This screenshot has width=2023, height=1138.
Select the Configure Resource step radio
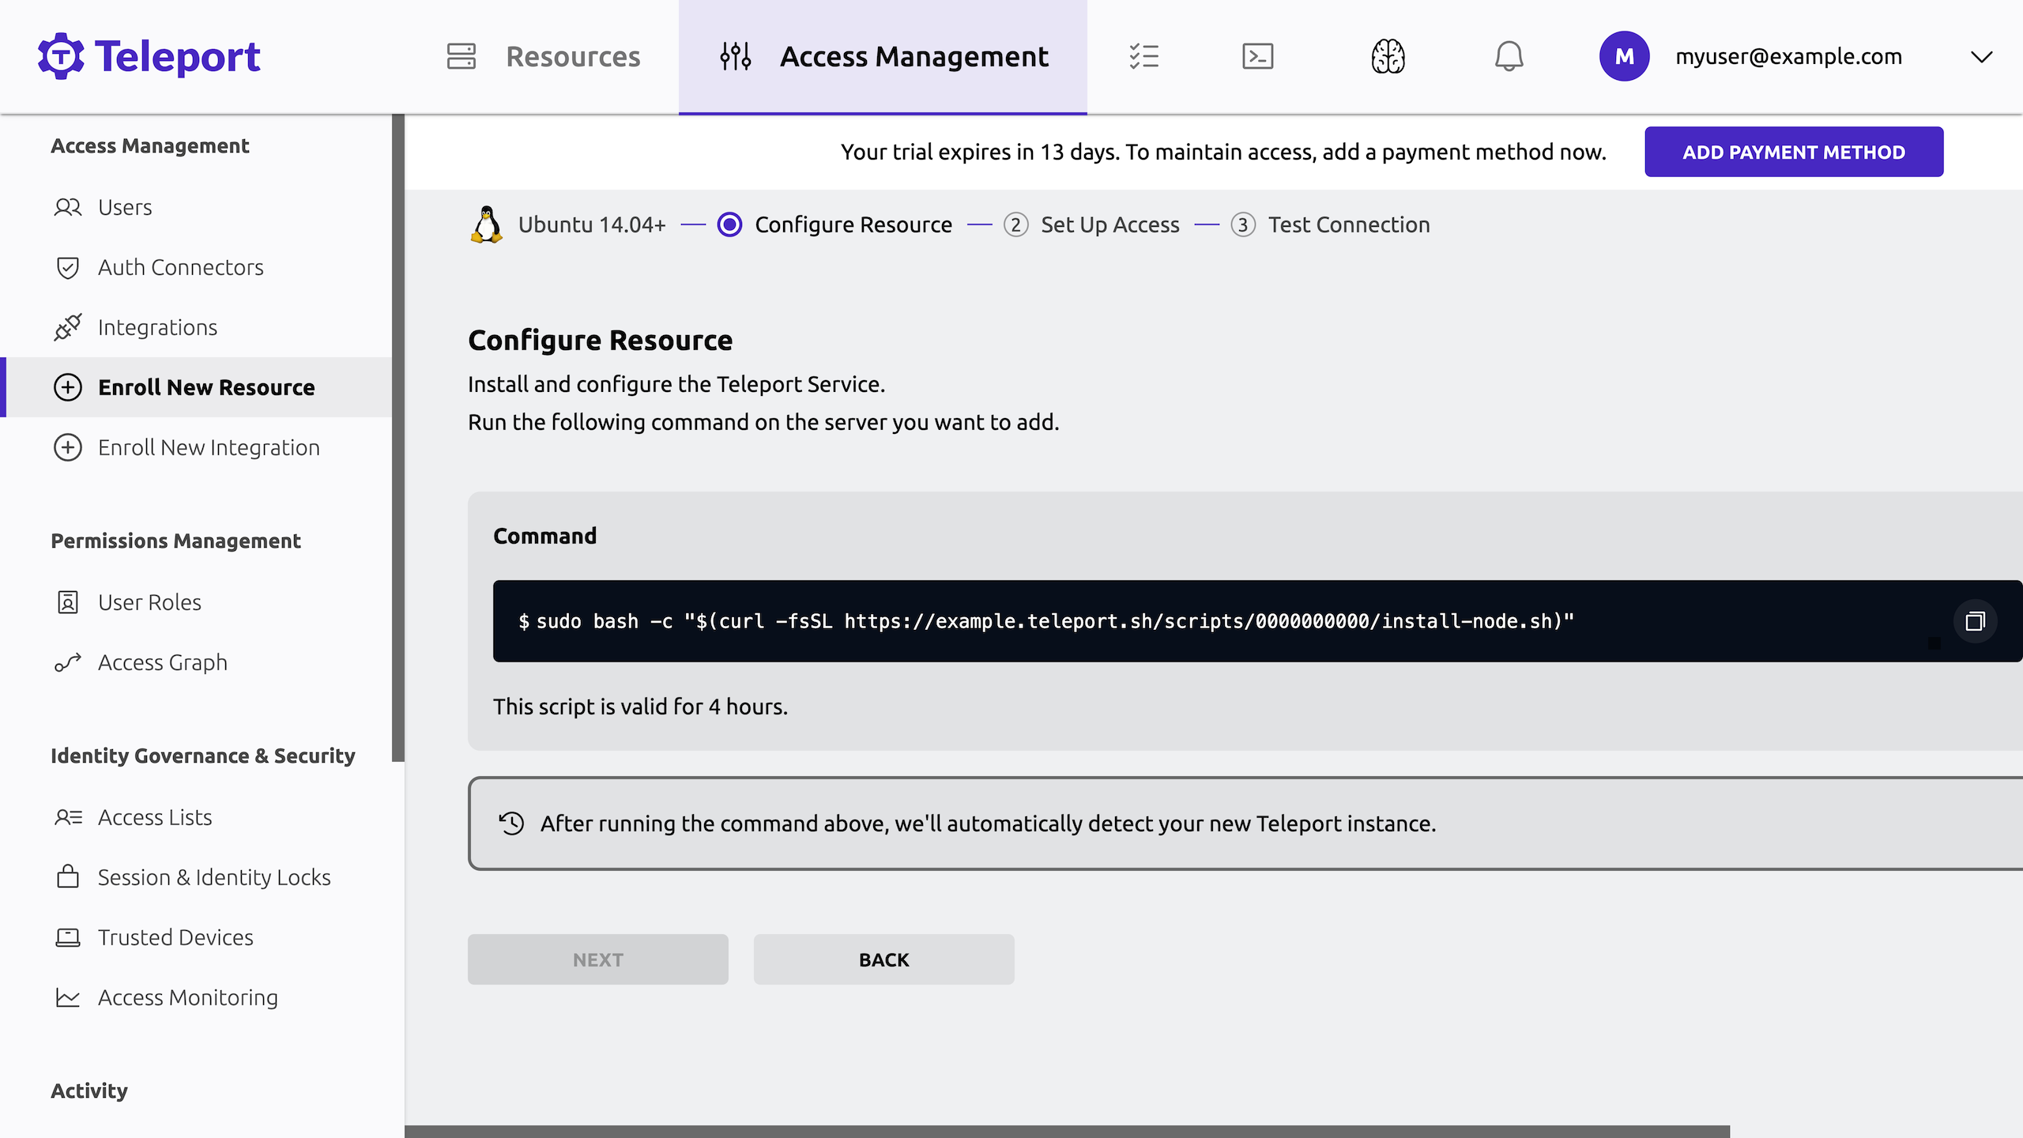(x=729, y=224)
